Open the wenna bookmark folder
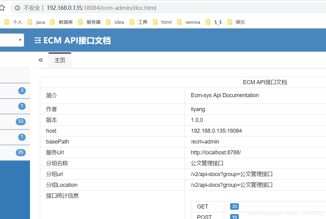This screenshot has height=219, width=326. tap(189, 22)
